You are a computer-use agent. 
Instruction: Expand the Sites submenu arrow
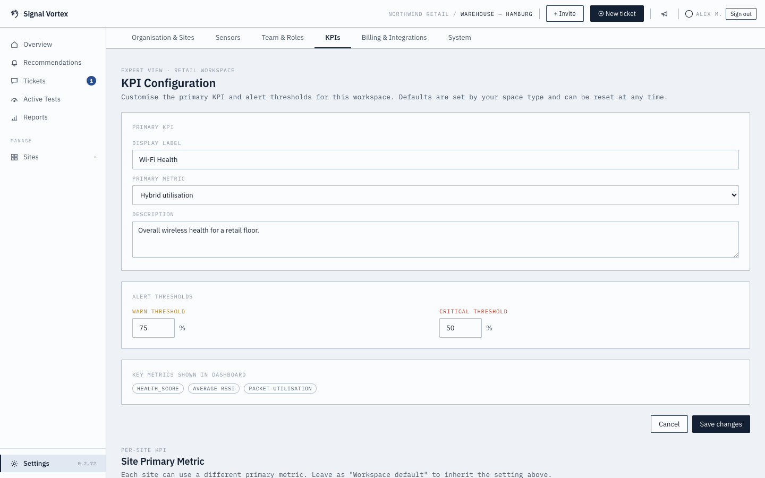[95, 157]
